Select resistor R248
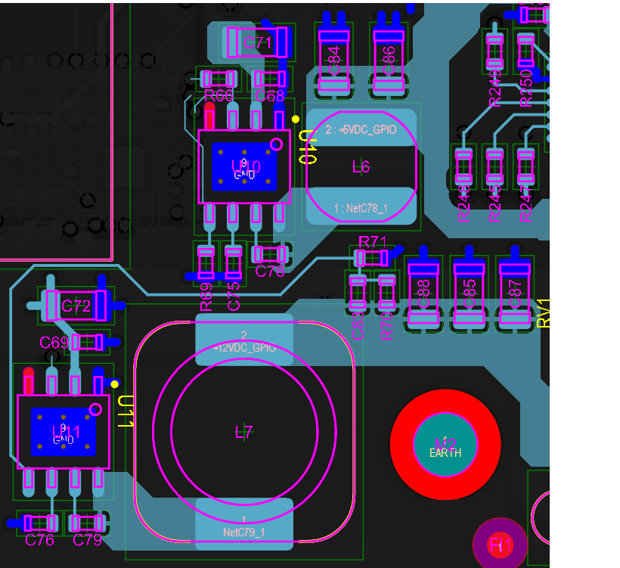The image size is (620, 568). click(463, 166)
